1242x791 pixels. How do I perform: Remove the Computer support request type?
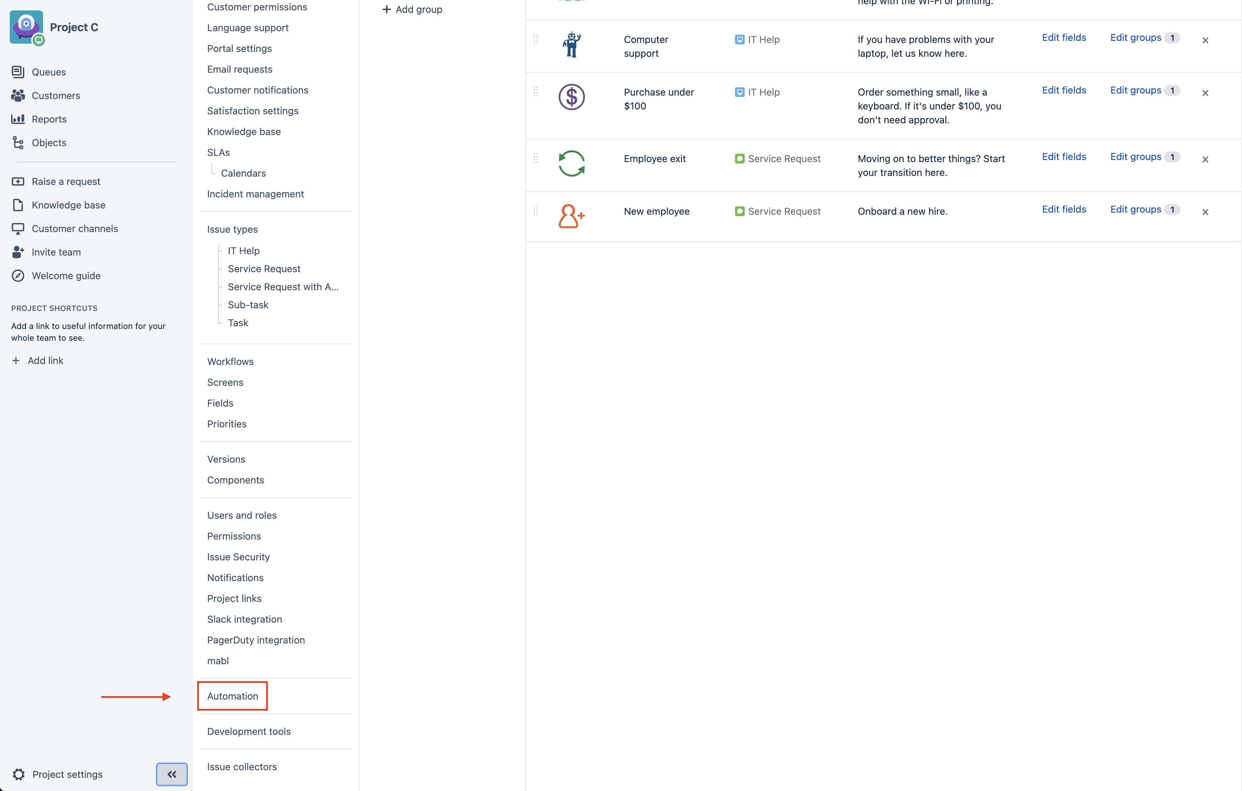tap(1205, 40)
